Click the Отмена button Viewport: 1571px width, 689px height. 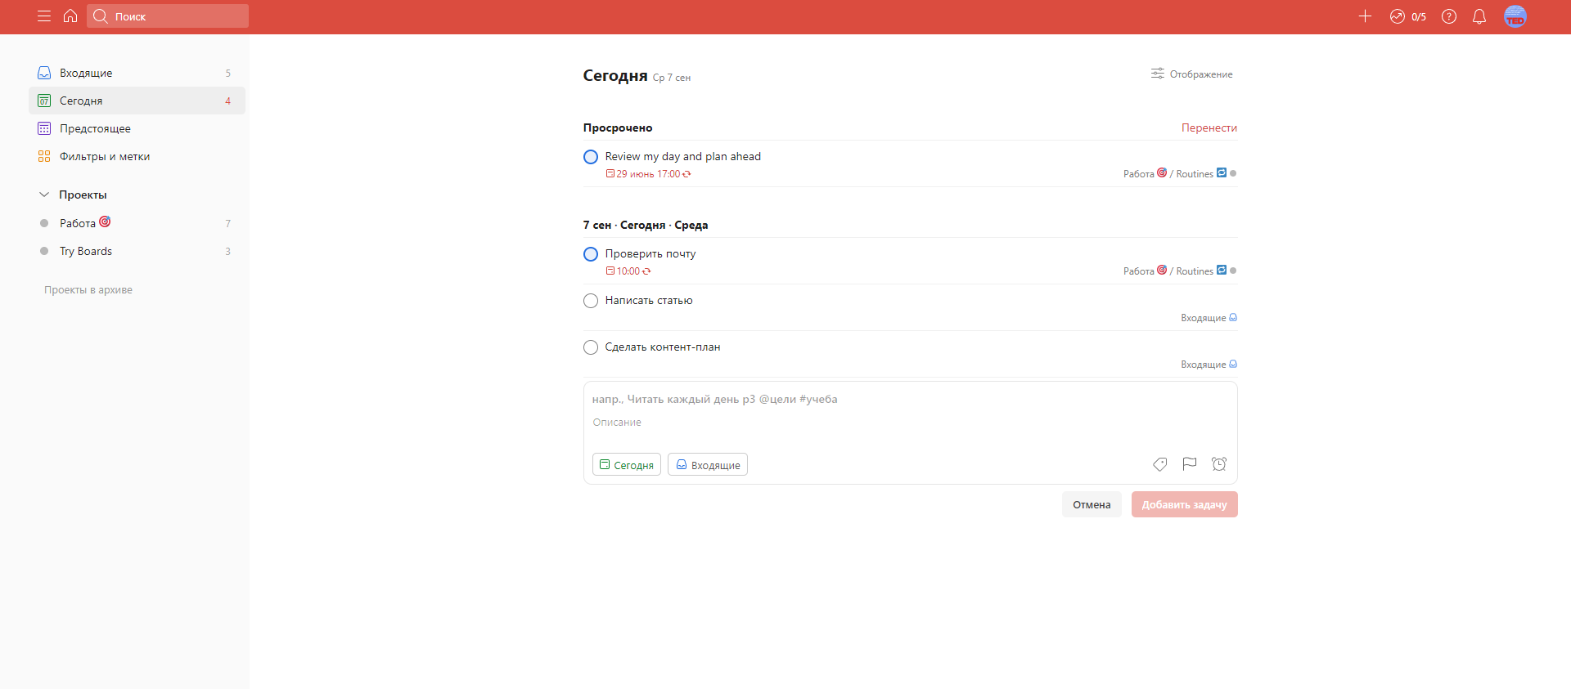(1092, 504)
